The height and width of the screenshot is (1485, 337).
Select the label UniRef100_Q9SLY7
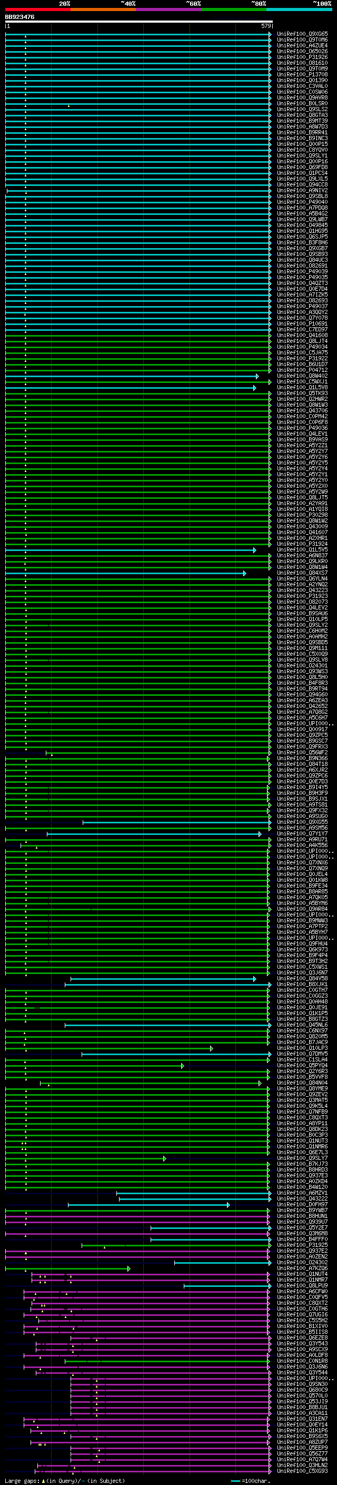click(x=302, y=1158)
